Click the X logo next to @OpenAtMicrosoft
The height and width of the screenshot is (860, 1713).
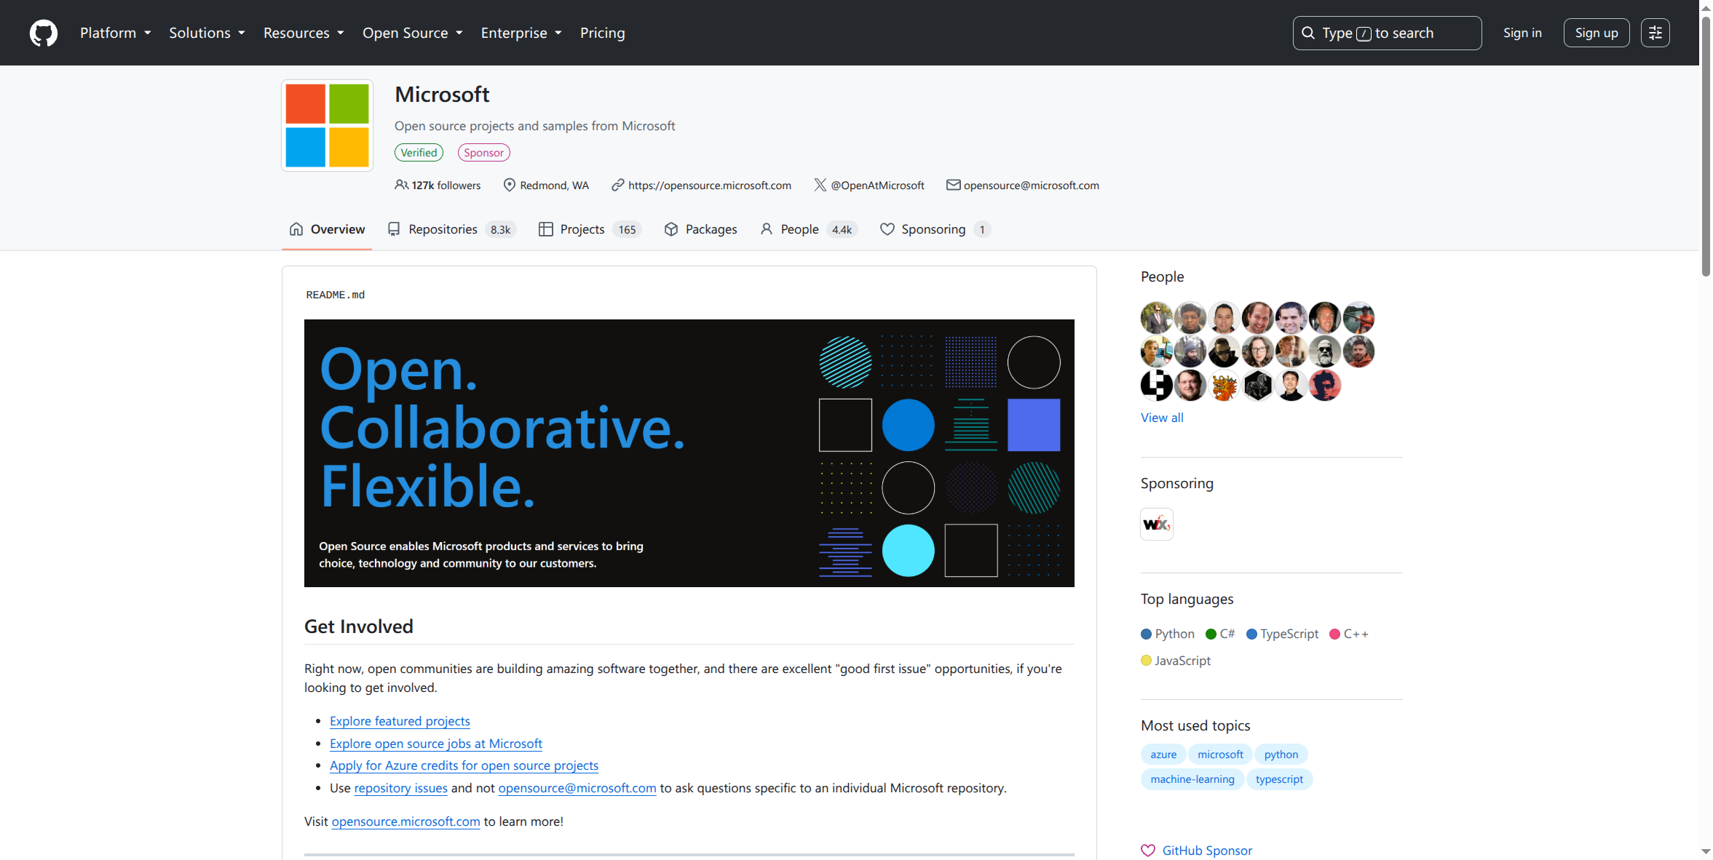(820, 185)
